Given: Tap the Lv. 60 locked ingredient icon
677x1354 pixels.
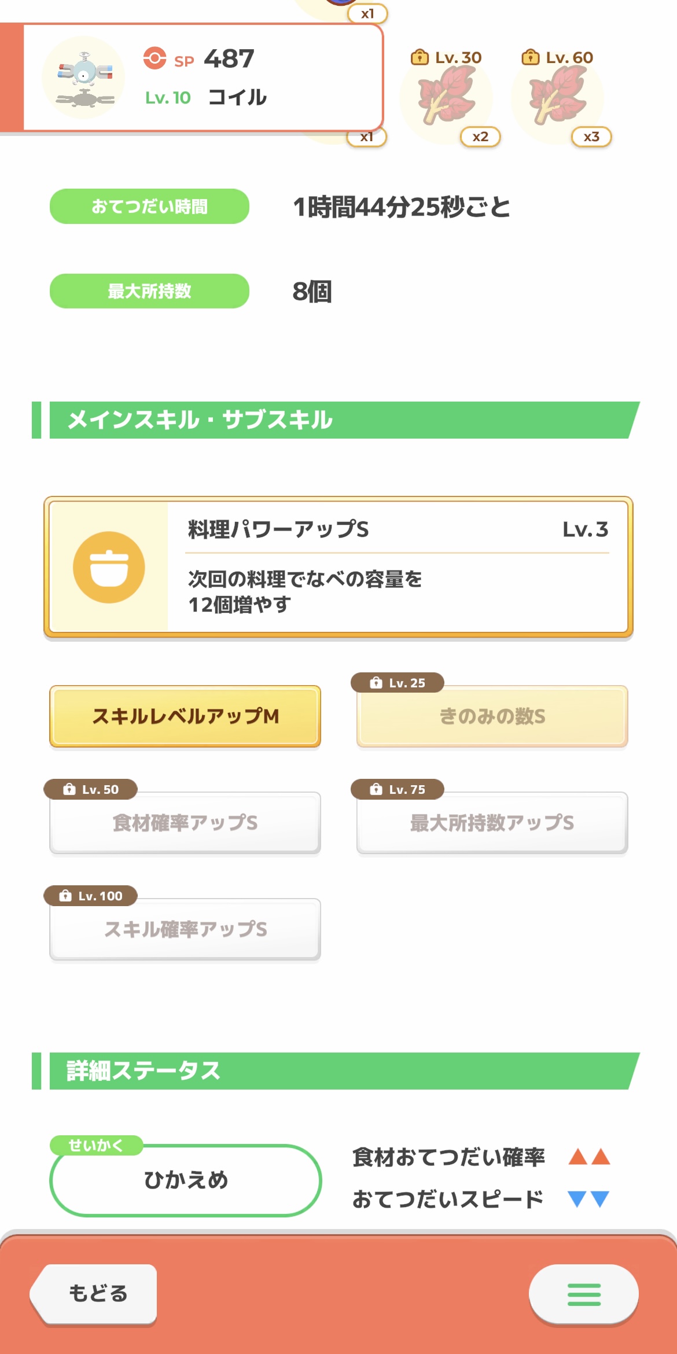Looking at the screenshot, I should pos(557,96).
